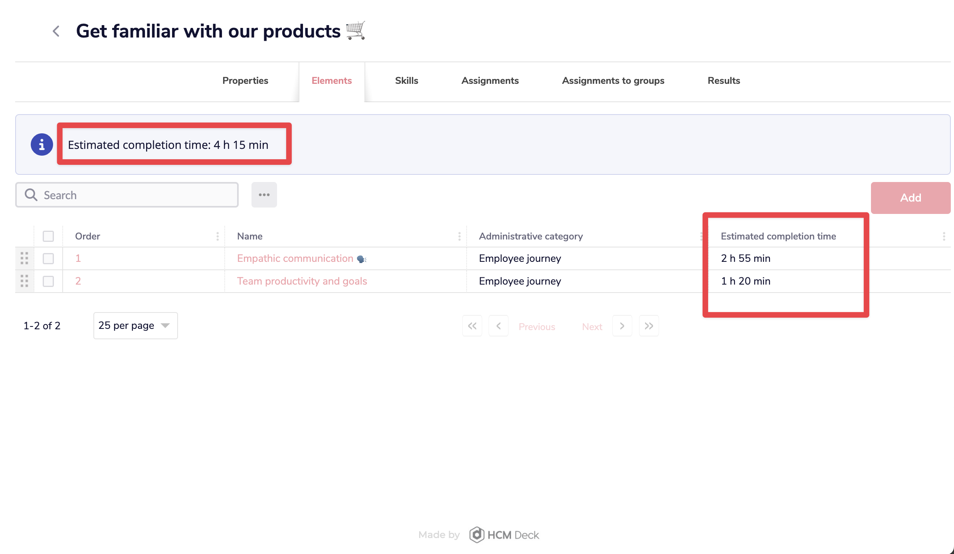This screenshot has width=954, height=554.
Task: Open the Skills tab
Action: pyautogui.click(x=406, y=81)
